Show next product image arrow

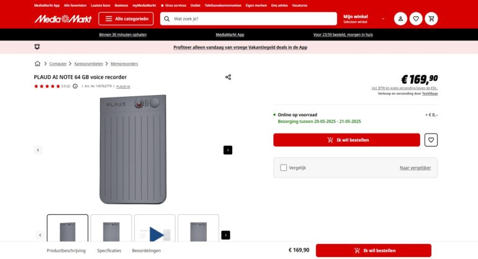(228, 150)
